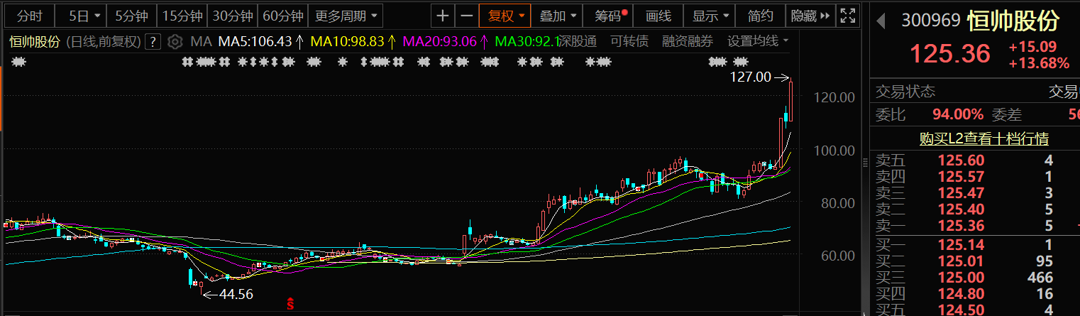
Task: Click the question mark help icon
Action: pos(152,42)
